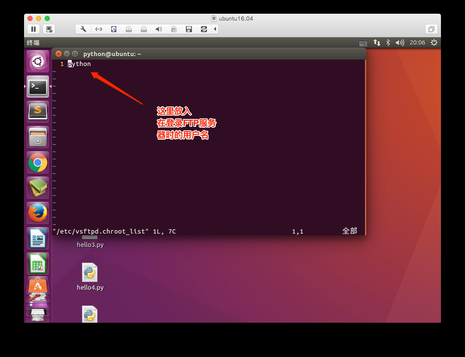This screenshot has width=465, height=357.
Task: Open virtual machine settings wrench
Action: (x=83, y=29)
